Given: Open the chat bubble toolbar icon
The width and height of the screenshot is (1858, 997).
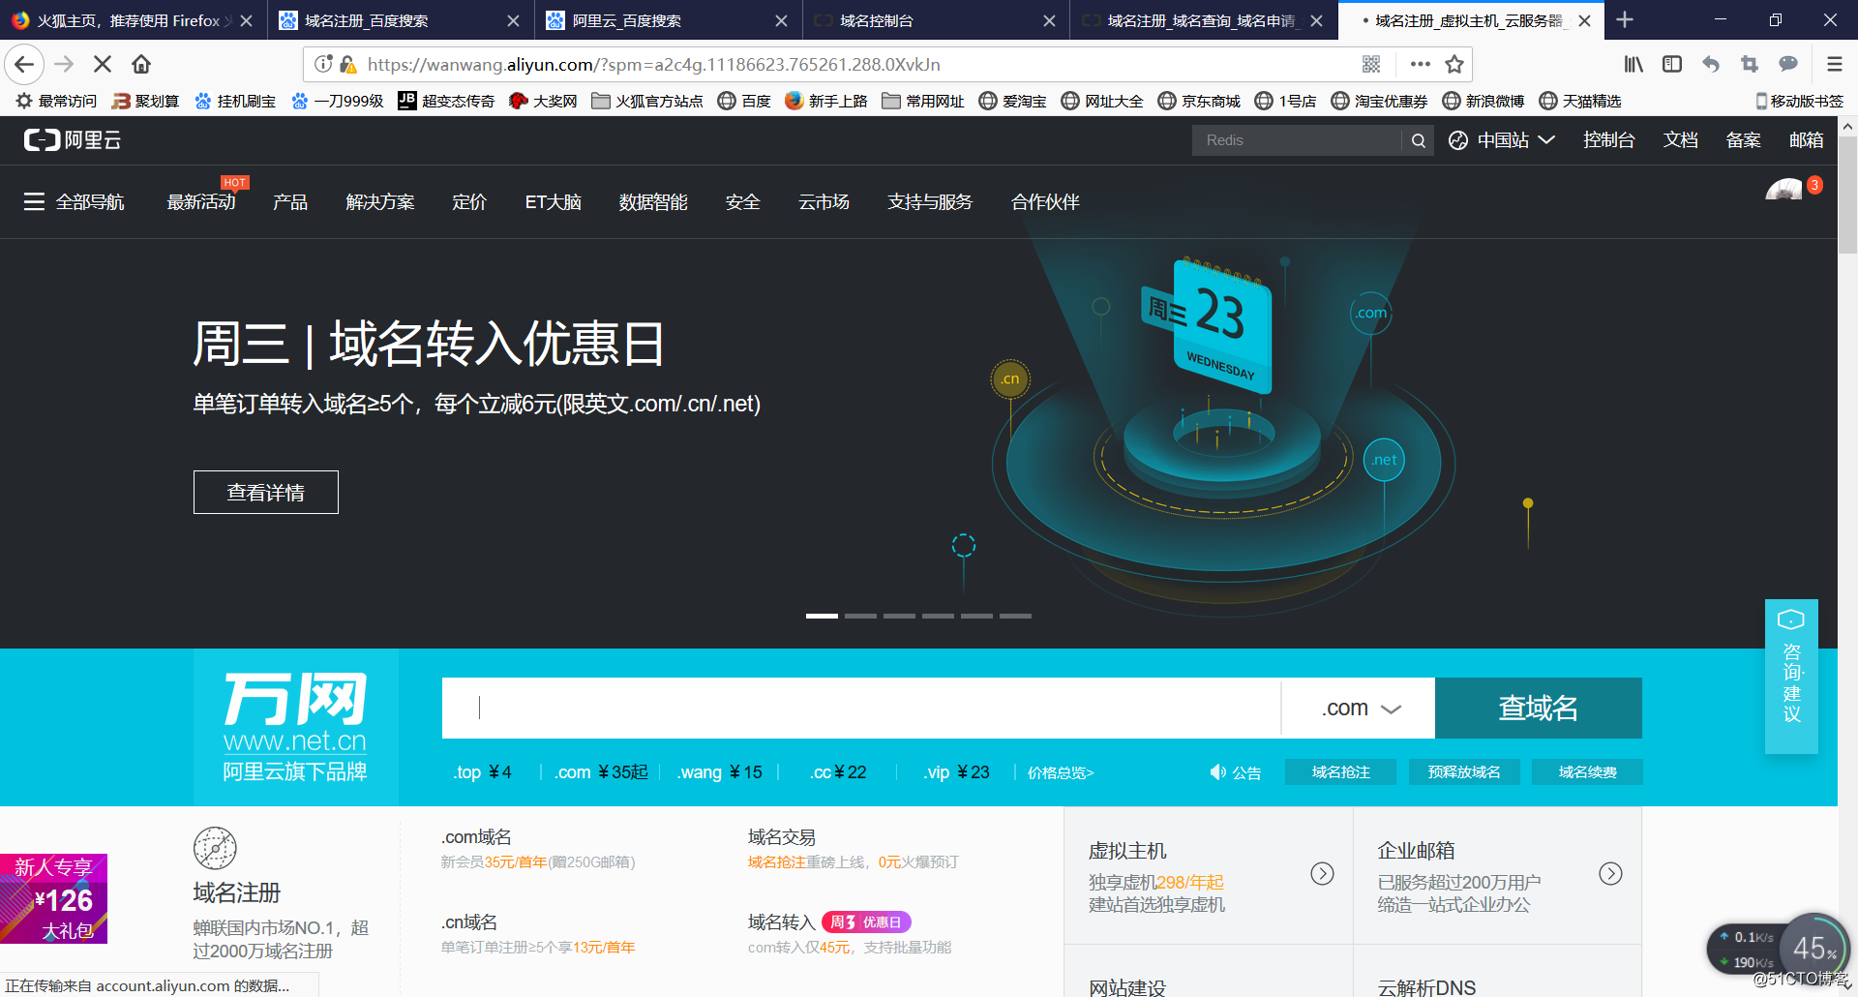Looking at the screenshot, I should click(x=1788, y=65).
